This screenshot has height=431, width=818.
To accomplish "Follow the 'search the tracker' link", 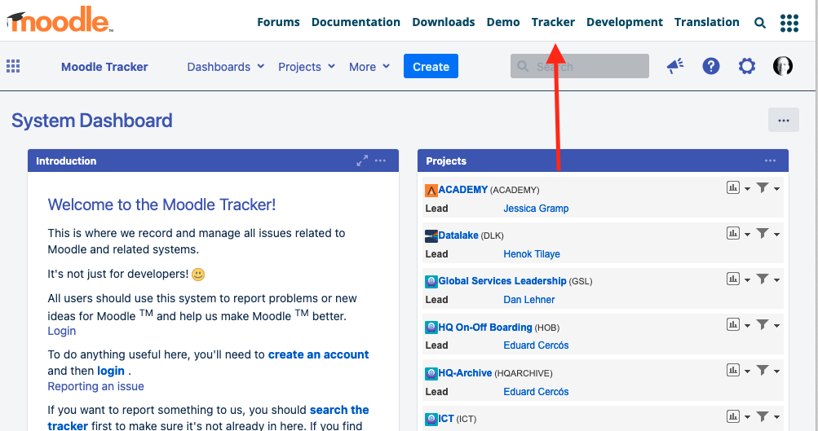I will 208,417.
